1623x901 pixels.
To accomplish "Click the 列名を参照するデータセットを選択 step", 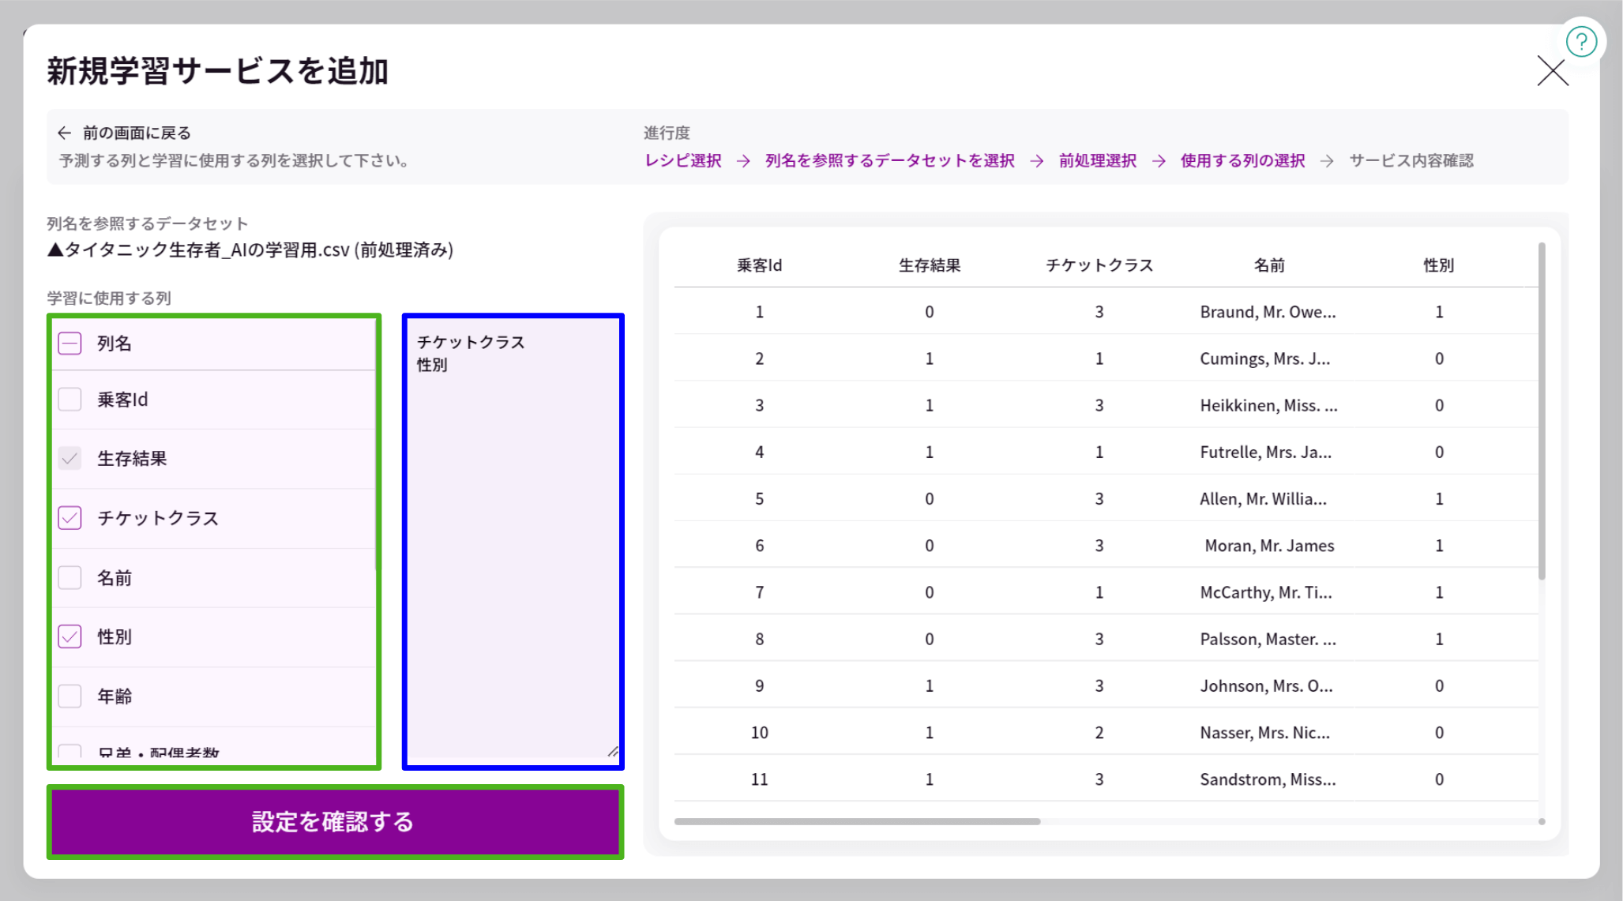I will pyautogui.click(x=888, y=160).
